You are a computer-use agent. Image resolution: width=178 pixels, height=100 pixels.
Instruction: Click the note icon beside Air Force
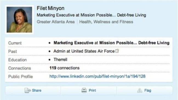click(117, 51)
